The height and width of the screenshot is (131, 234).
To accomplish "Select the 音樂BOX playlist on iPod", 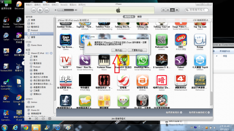I will [37, 94].
